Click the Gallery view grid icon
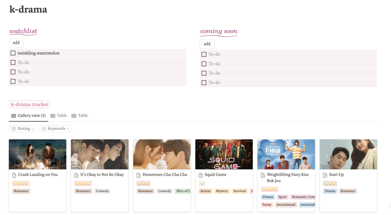Image resolution: width=391 pixels, height=215 pixels. [x=14, y=116]
